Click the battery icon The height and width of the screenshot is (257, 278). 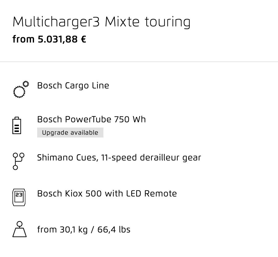point(17,125)
